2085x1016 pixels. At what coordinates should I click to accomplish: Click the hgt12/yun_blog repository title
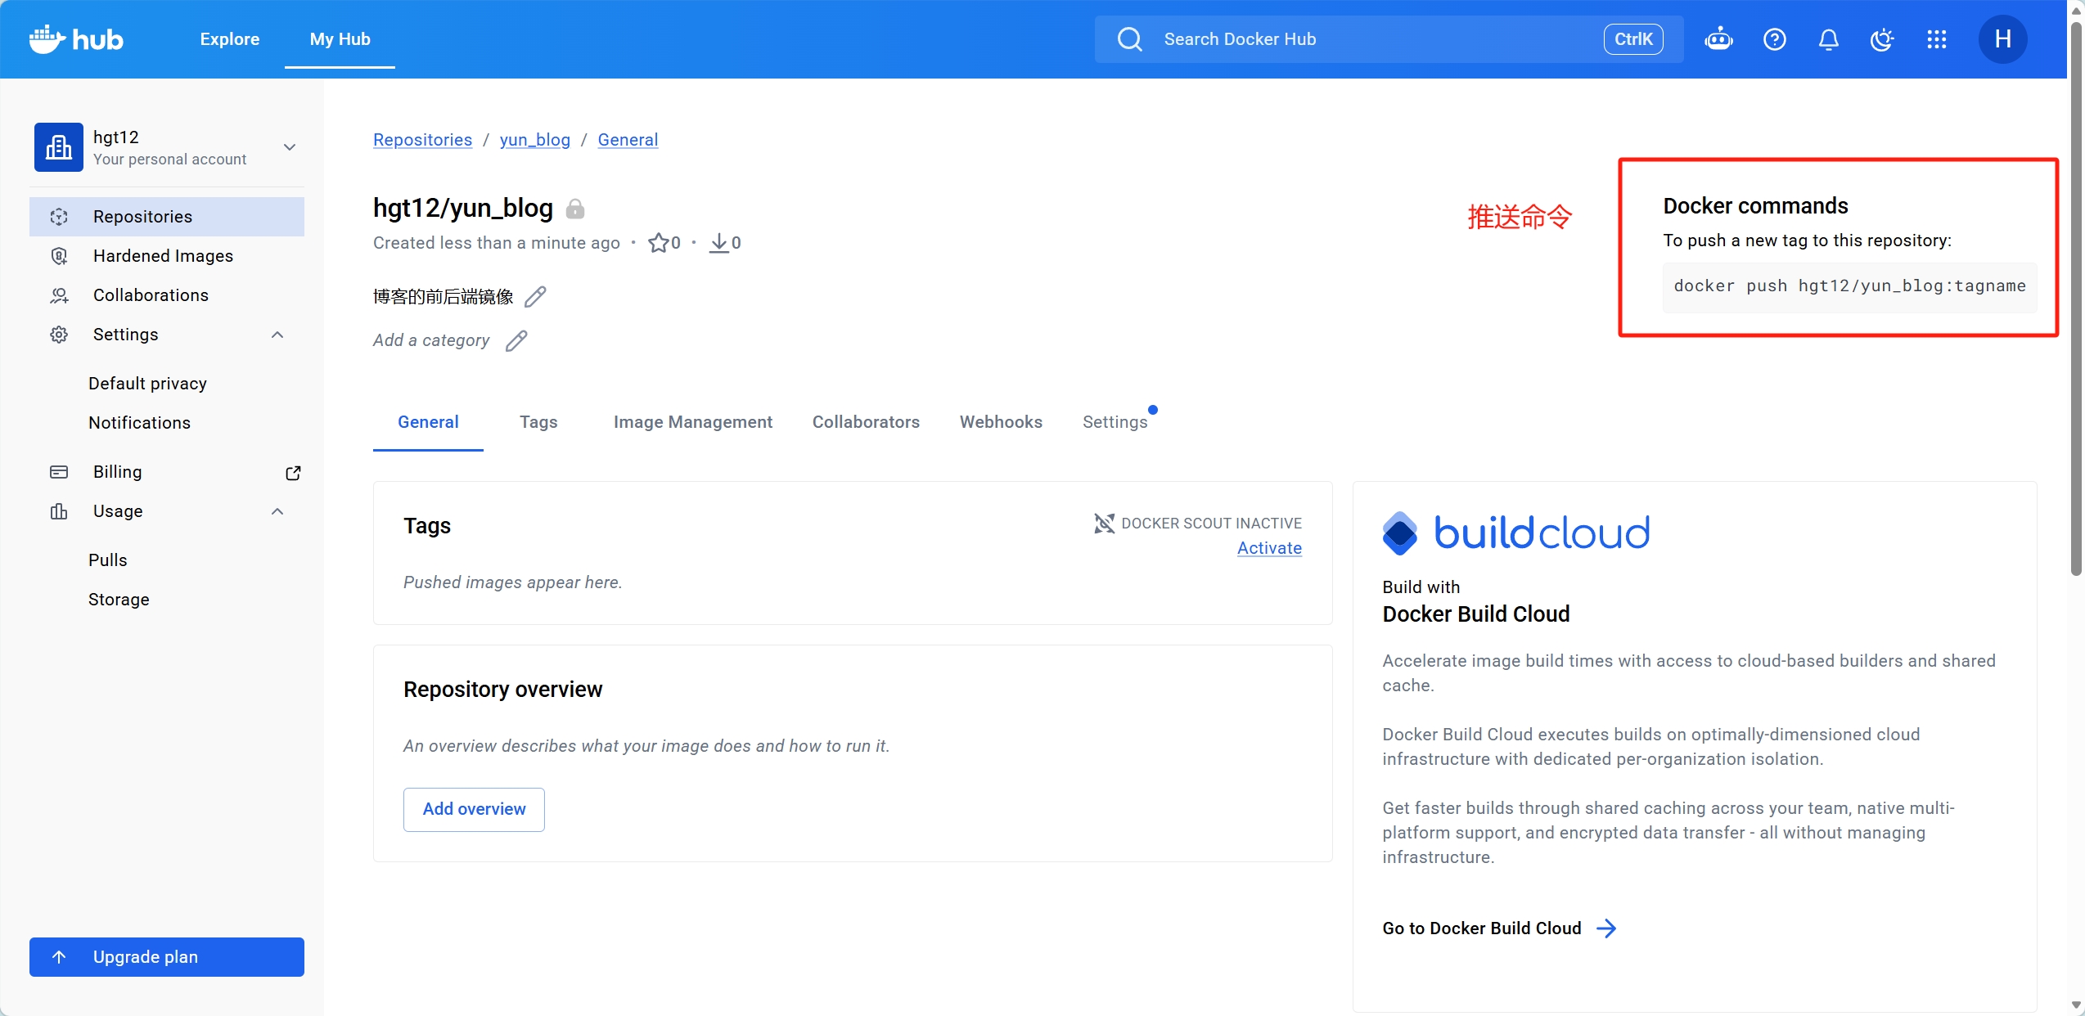(x=463, y=209)
